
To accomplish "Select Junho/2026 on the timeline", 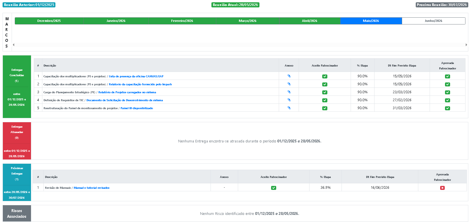I will [x=434, y=21].
